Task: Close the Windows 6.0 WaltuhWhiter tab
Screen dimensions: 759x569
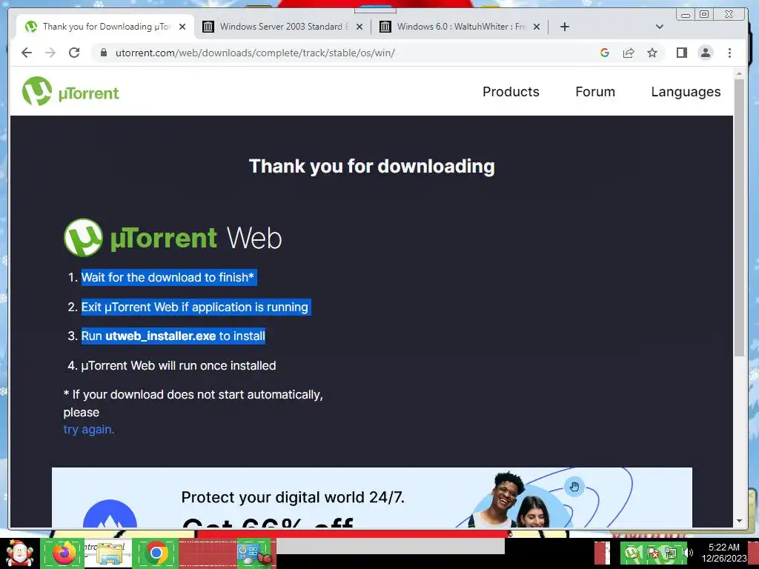Action: (x=537, y=27)
